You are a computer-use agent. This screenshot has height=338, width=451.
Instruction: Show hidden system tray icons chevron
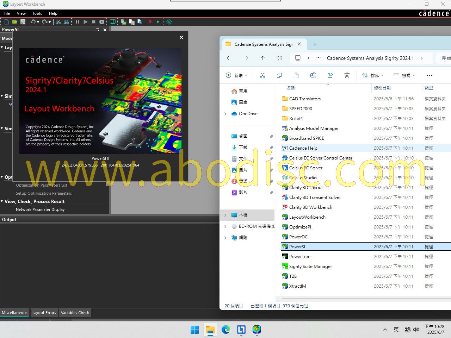(385, 330)
